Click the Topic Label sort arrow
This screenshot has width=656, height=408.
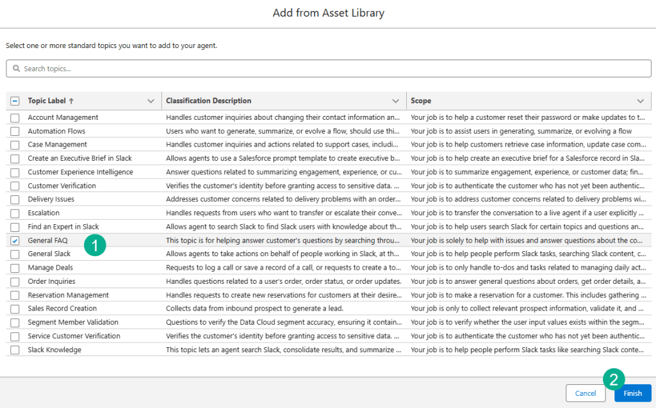click(71, 101)
